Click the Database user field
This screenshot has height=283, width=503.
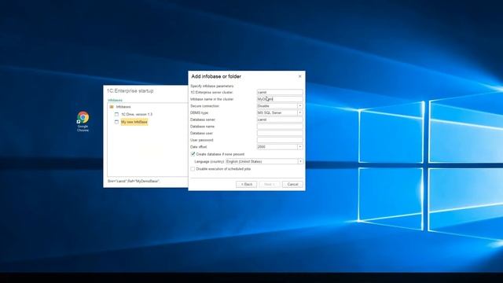tap(280, 133)
